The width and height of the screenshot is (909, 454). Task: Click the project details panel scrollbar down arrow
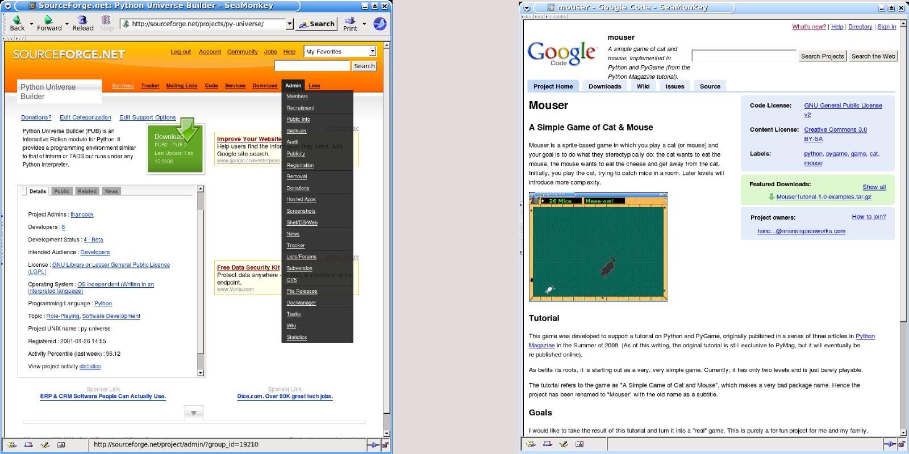point(200,373)
